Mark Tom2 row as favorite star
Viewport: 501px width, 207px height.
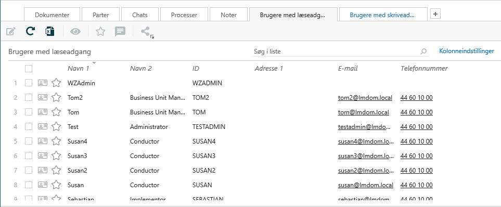56,98
